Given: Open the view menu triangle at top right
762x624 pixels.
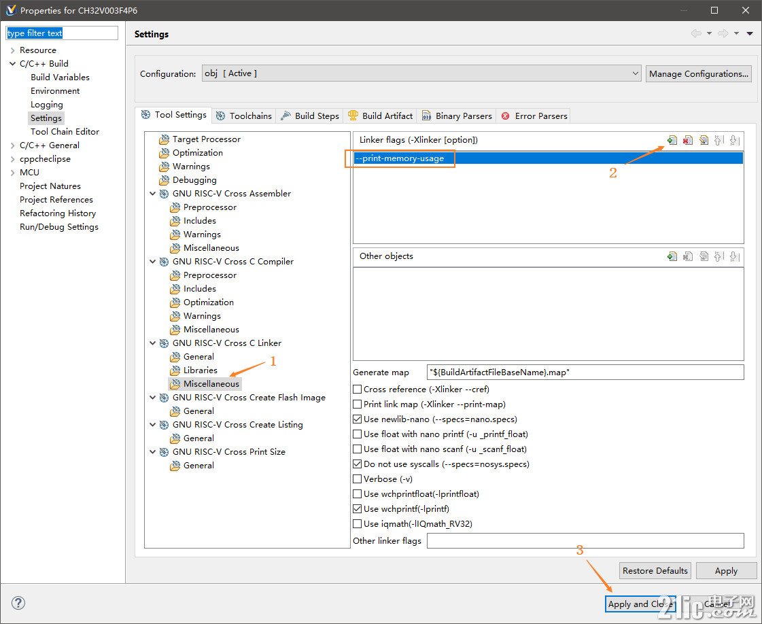Looking at the screenshot, I should click(750, 33).
